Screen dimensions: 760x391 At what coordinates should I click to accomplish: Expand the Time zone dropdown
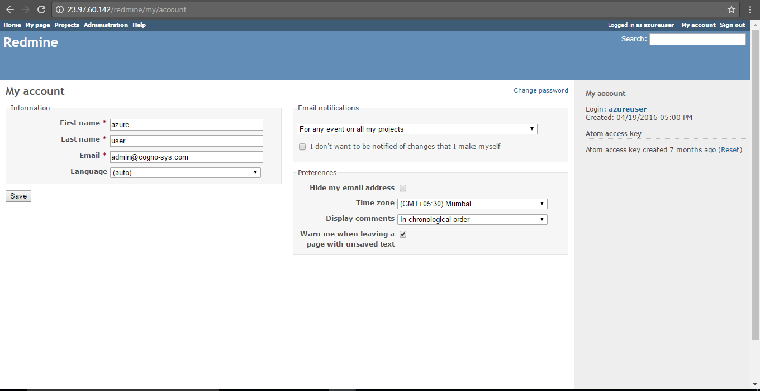[x=472, y=204]
